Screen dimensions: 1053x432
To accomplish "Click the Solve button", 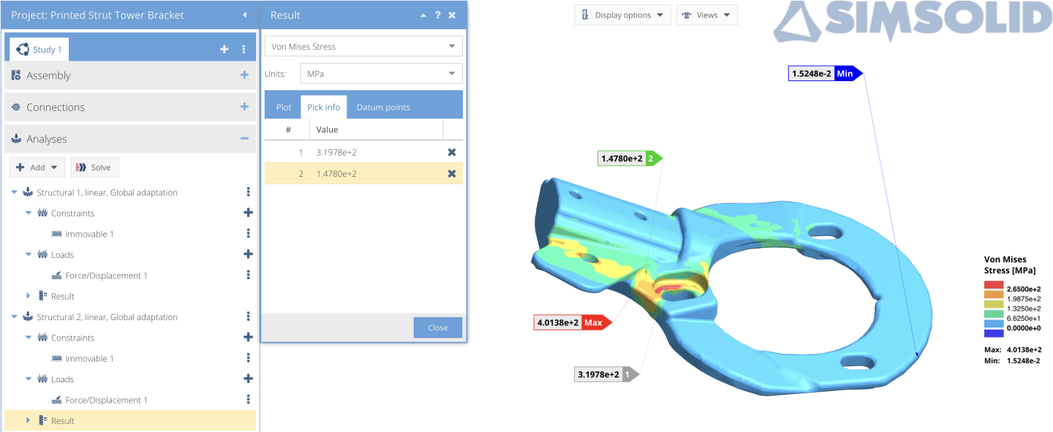I will [x=94, y=167].
